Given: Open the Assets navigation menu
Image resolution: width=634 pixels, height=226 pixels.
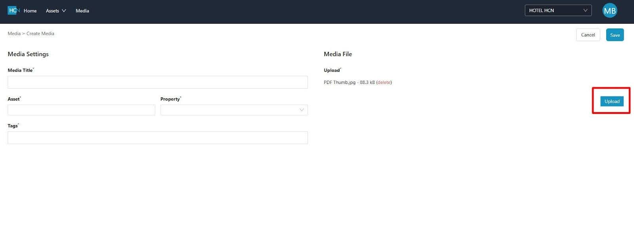Looking at the screenshot, I should coord(52,11).
